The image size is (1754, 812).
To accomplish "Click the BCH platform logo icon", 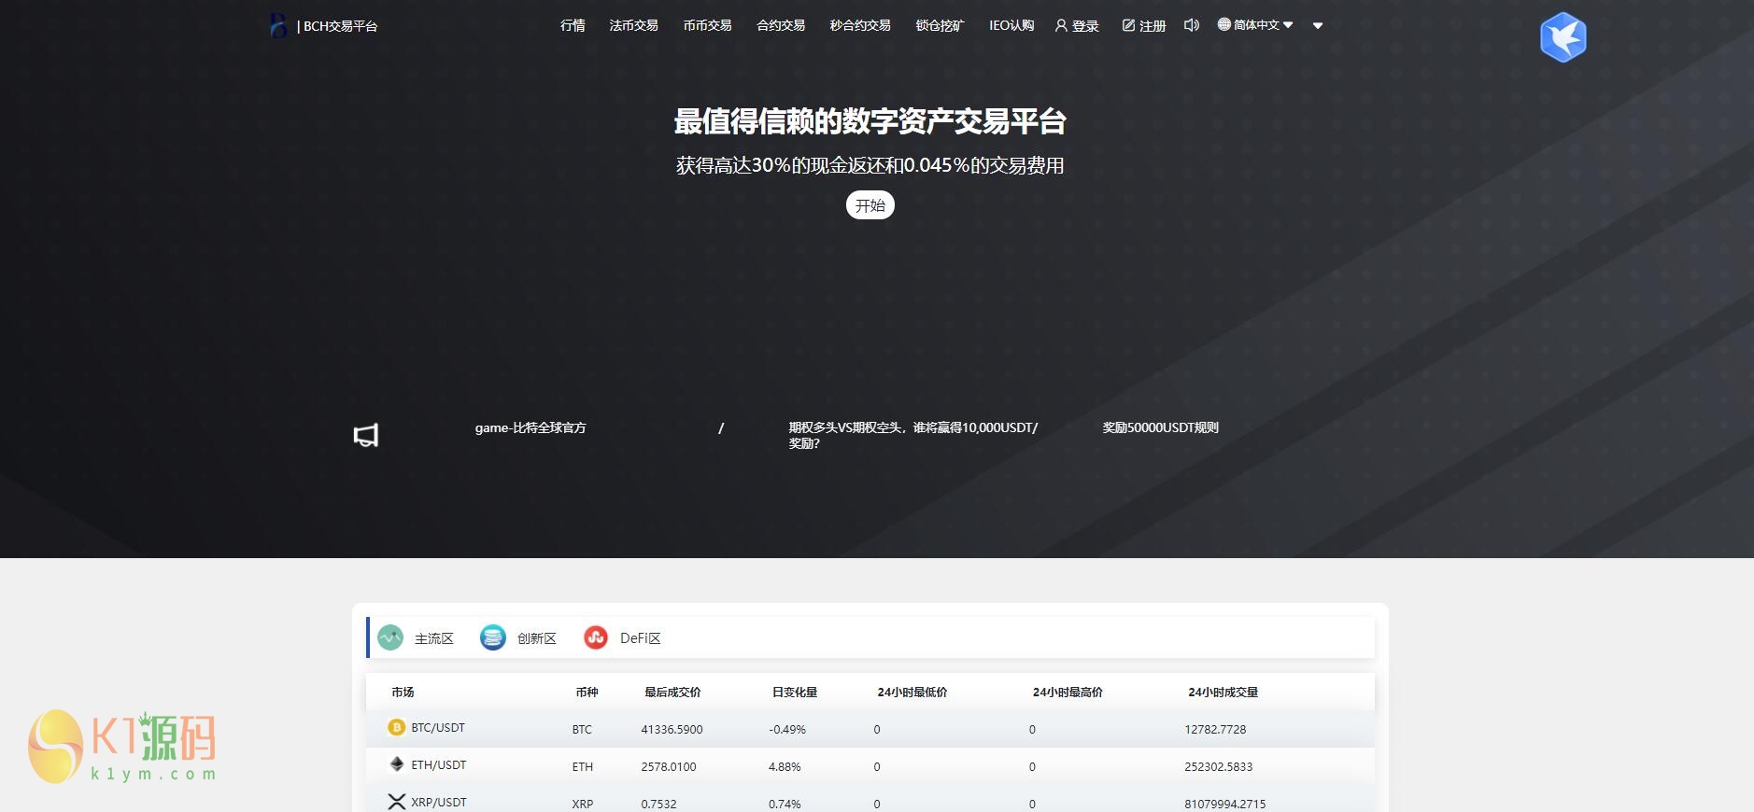I will click(x=278, y=25).
